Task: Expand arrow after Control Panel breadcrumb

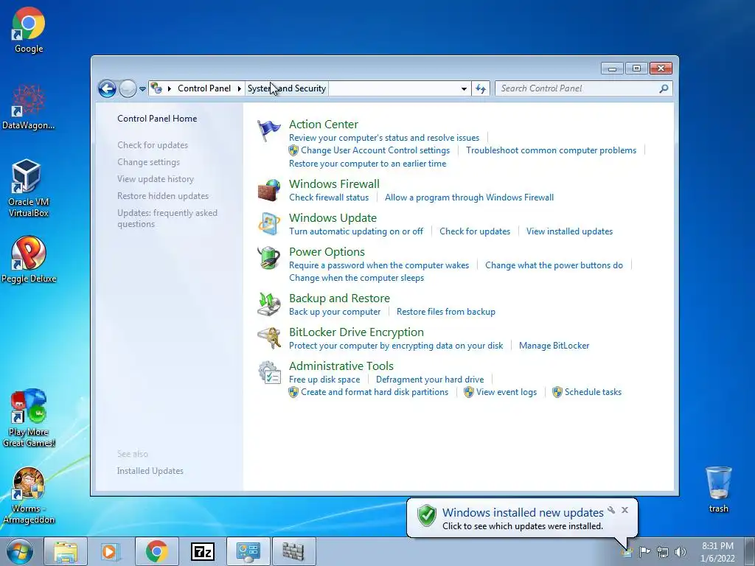Action: (240, 88)
